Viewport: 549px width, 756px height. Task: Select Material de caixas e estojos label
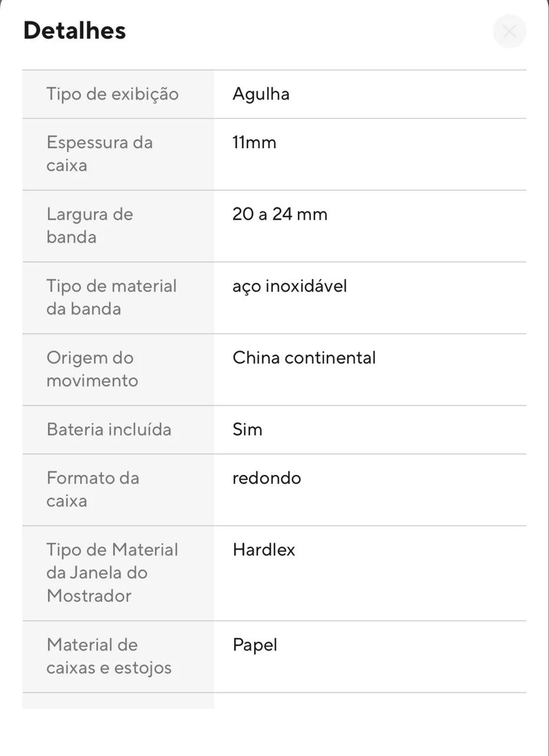[x=109, y=656]
